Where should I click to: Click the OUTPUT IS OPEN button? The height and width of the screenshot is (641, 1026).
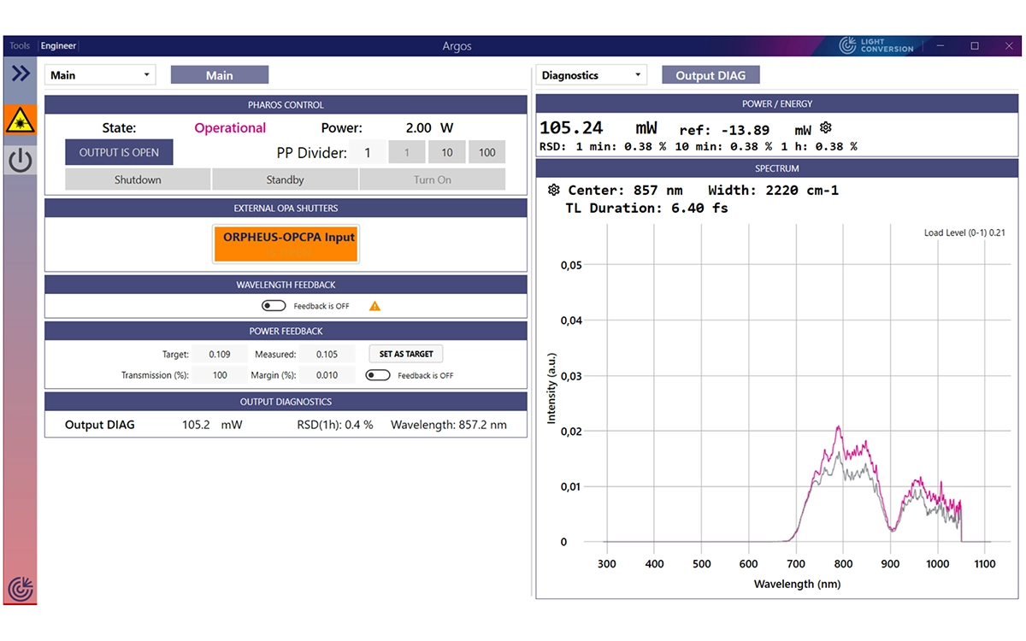(x=119, y=152)
